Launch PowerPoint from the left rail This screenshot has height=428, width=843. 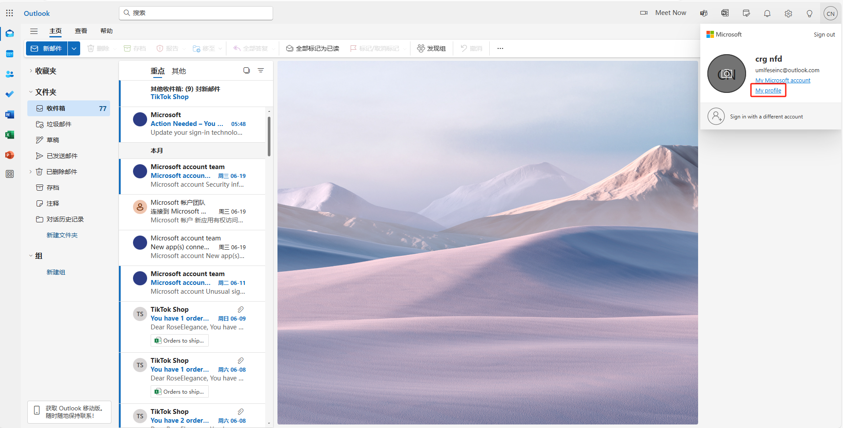[10, 155]
